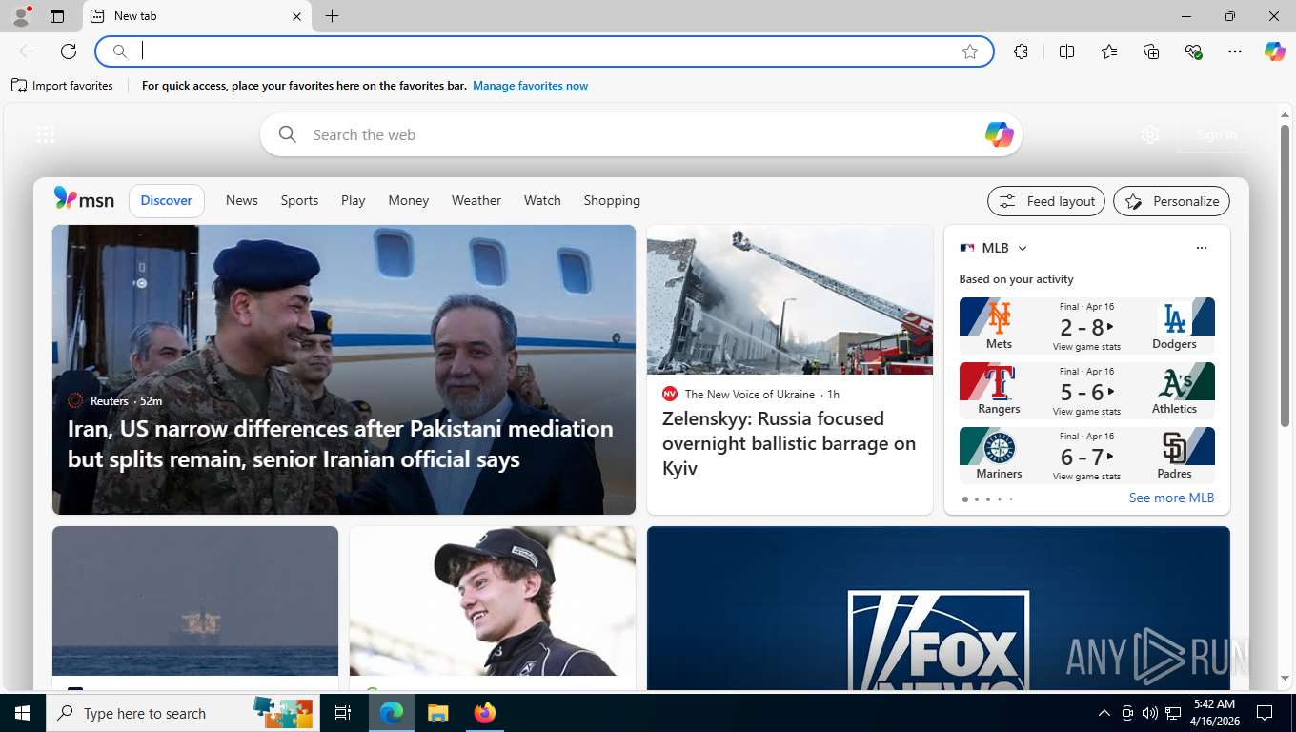Open File Explorer from the taskbar
The image size is (1296, 732).
[437, 713]
